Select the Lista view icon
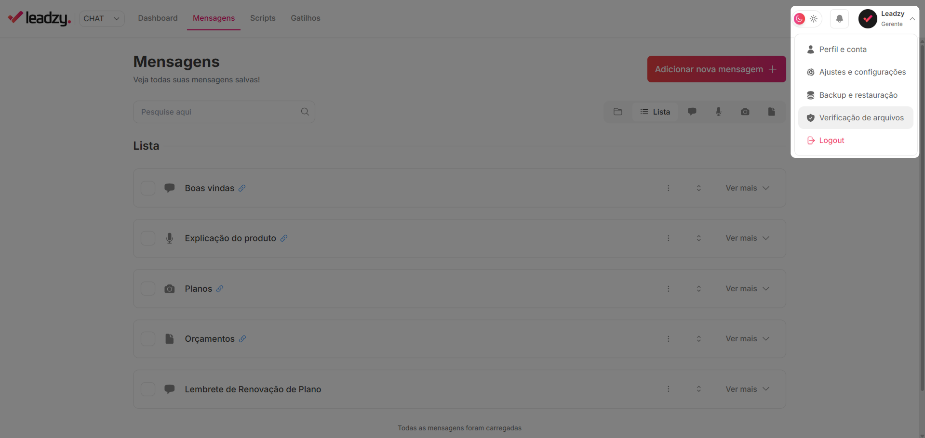The width and height of the screenshot is (925, 438). (x=655, y=111)
